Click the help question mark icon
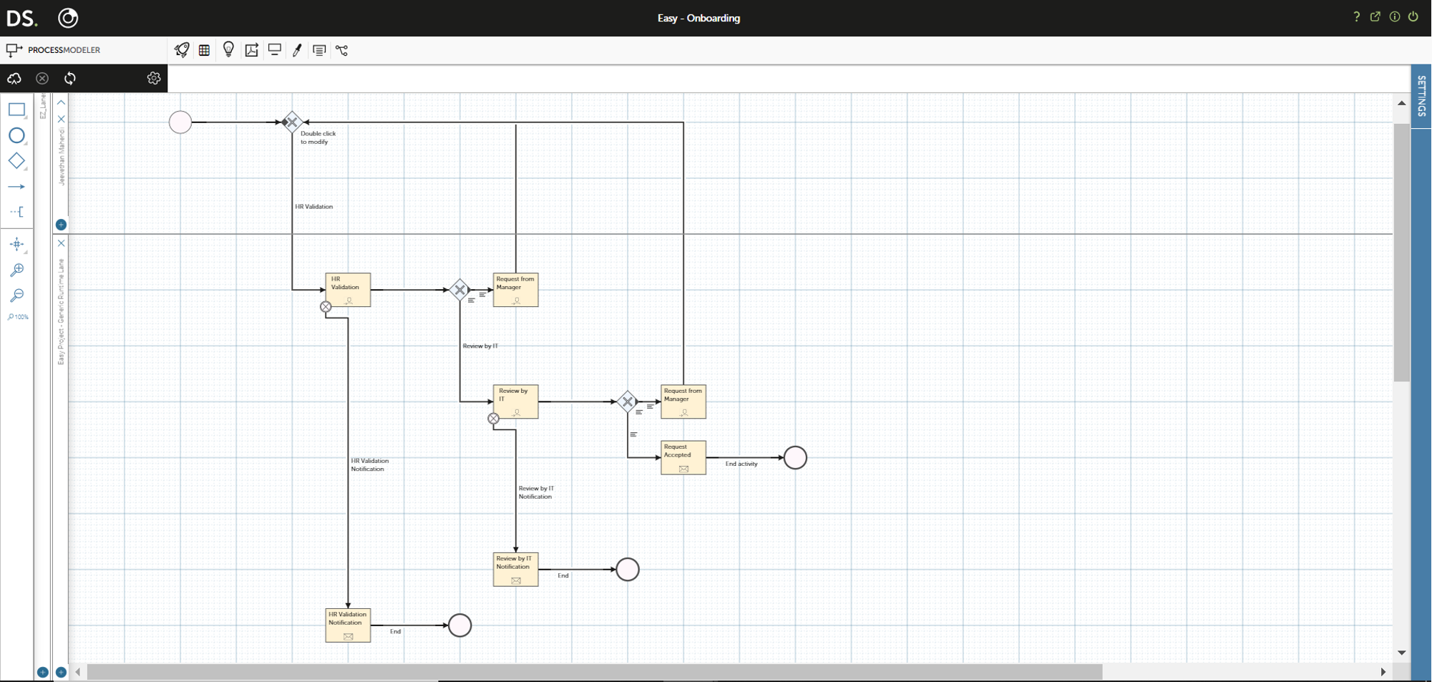Screen dimensions: 1432x682 tap(1356, 16)
